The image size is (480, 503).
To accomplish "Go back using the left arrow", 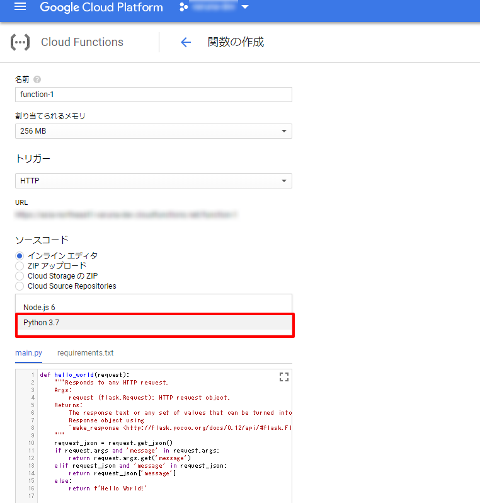I will [x=186, y=42].
